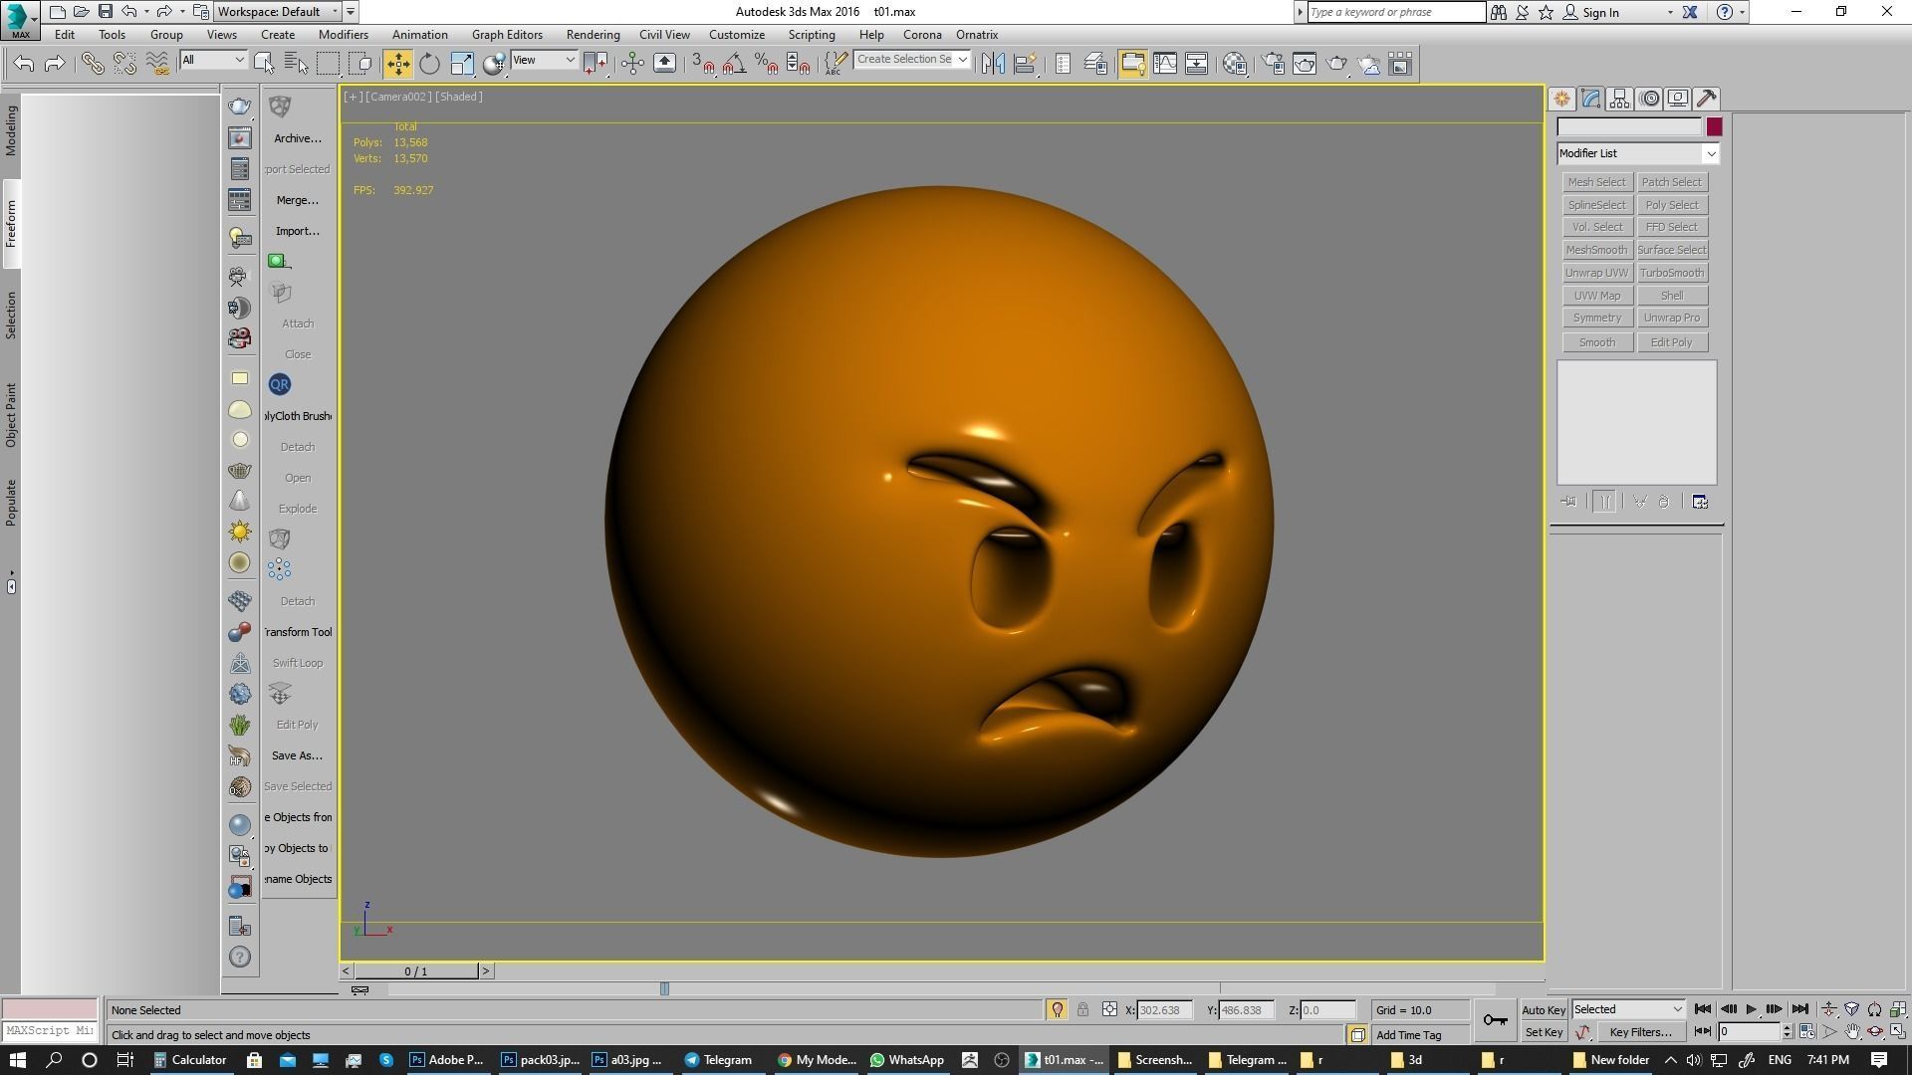1912x1075 pixels.
Task: Select the Move transform tool
Action: click(x=397, y=65)
